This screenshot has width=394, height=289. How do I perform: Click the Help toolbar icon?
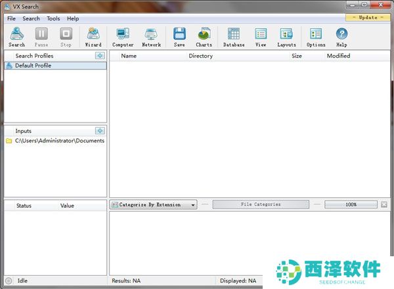(341, 37)
